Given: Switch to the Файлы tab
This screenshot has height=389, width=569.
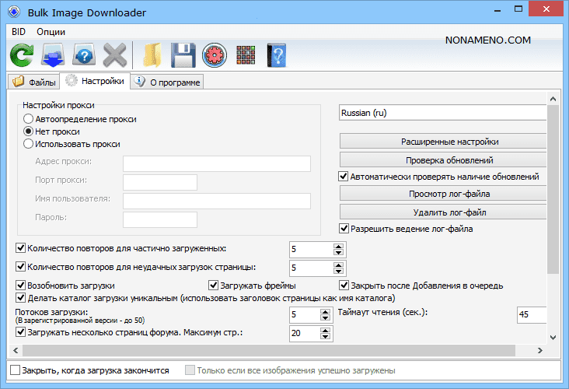Looking at the screenshot, I should point(33,82).
